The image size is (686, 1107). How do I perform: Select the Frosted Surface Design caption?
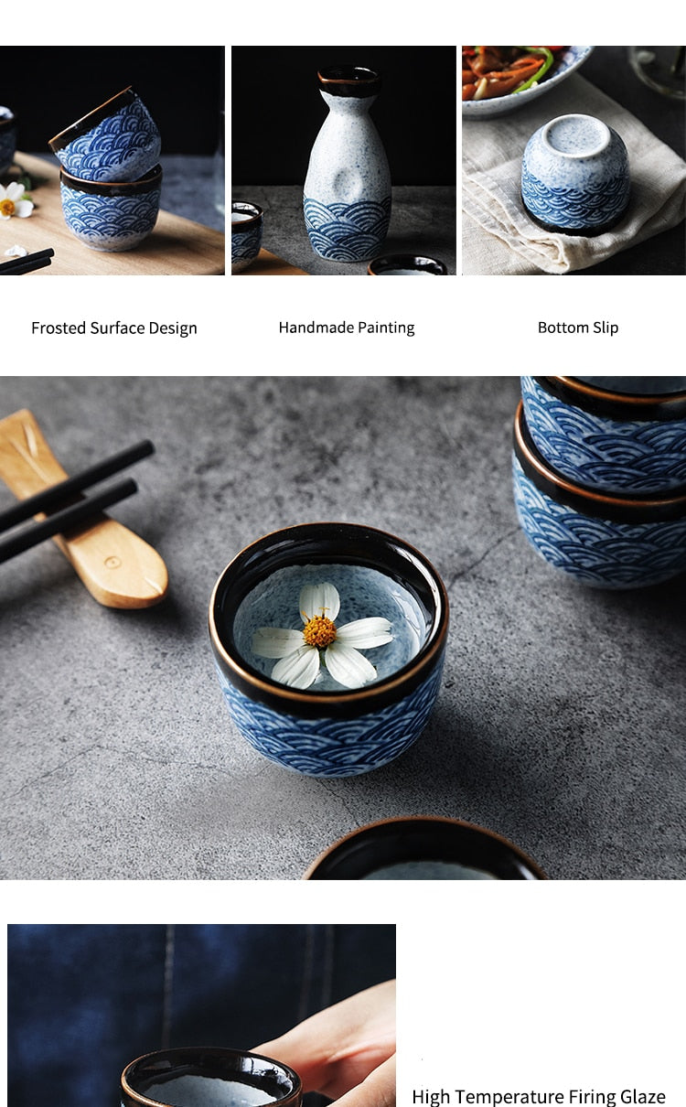pos(114,328)
